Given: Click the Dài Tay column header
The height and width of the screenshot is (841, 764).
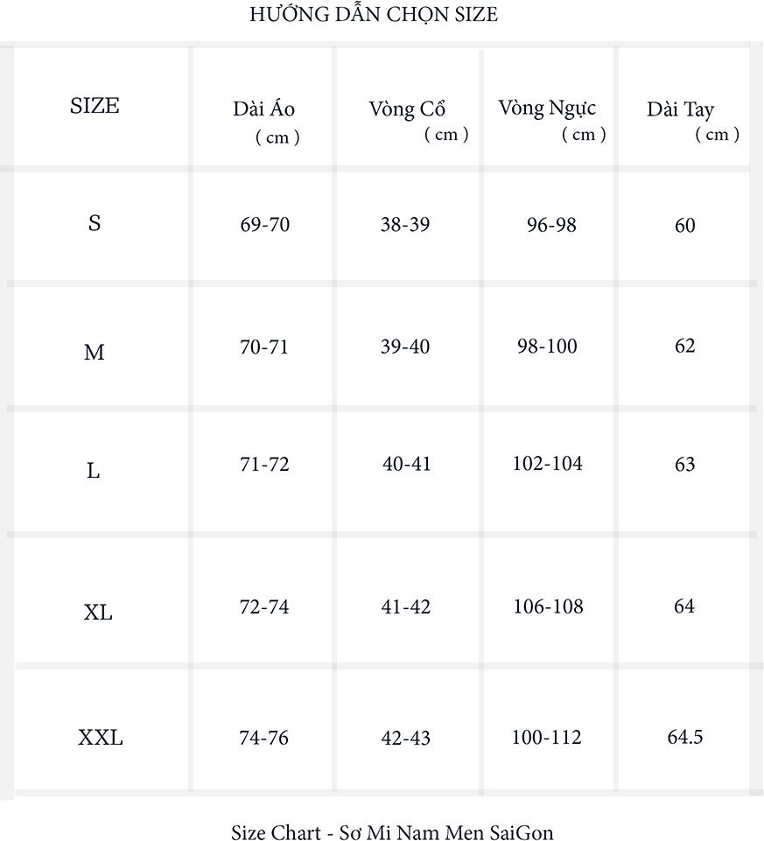Looking at the screenshot, I should tap(680, 110).
